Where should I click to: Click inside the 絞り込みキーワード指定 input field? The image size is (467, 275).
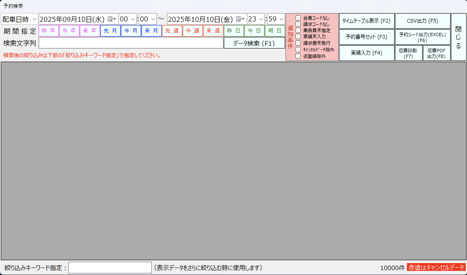coord(109,267)
